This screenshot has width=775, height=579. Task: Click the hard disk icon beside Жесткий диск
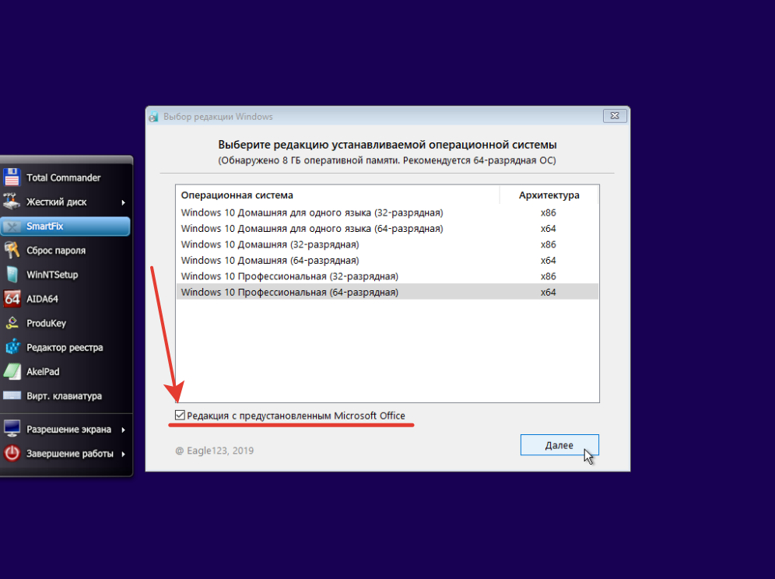[12, 202]
